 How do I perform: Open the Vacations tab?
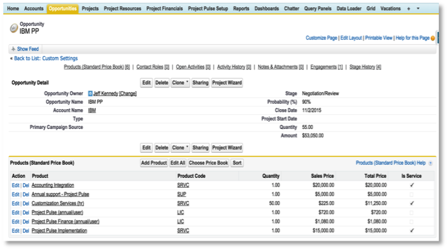coord(391,9)
